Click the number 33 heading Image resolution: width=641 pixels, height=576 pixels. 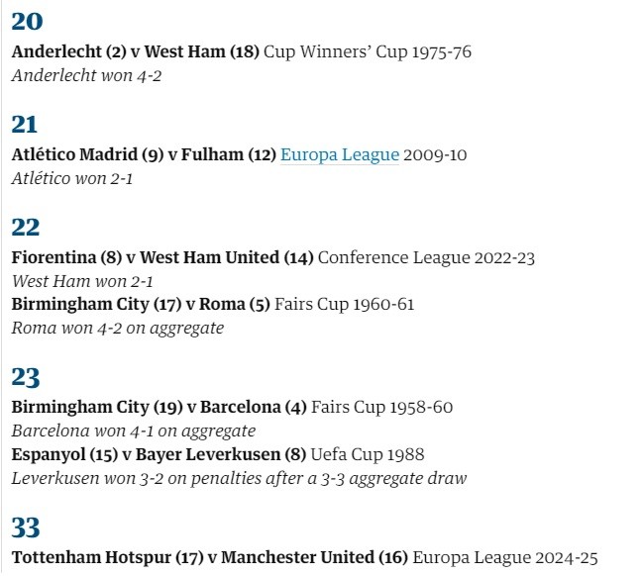click(26, 528)
